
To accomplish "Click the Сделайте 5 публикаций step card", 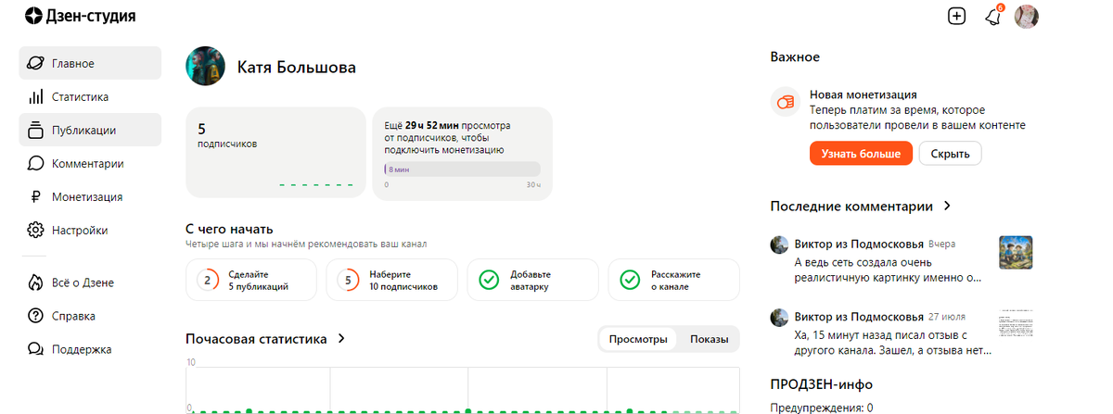I will point(250,280).
